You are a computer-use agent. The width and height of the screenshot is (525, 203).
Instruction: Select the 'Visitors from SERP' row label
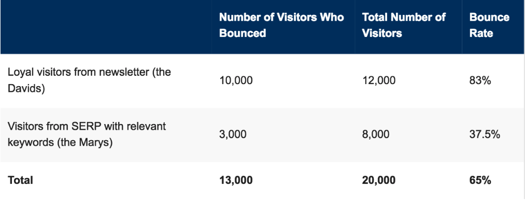pos(87,134)
